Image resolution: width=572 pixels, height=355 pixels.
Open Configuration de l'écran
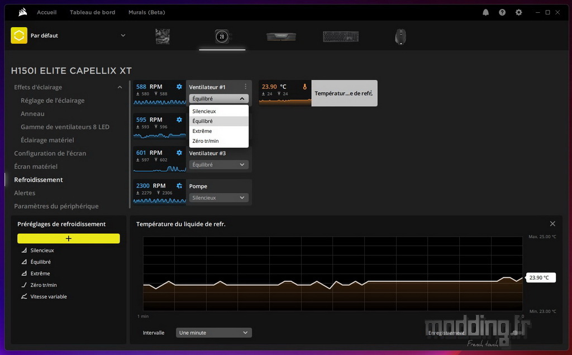(x=50, y=153)
